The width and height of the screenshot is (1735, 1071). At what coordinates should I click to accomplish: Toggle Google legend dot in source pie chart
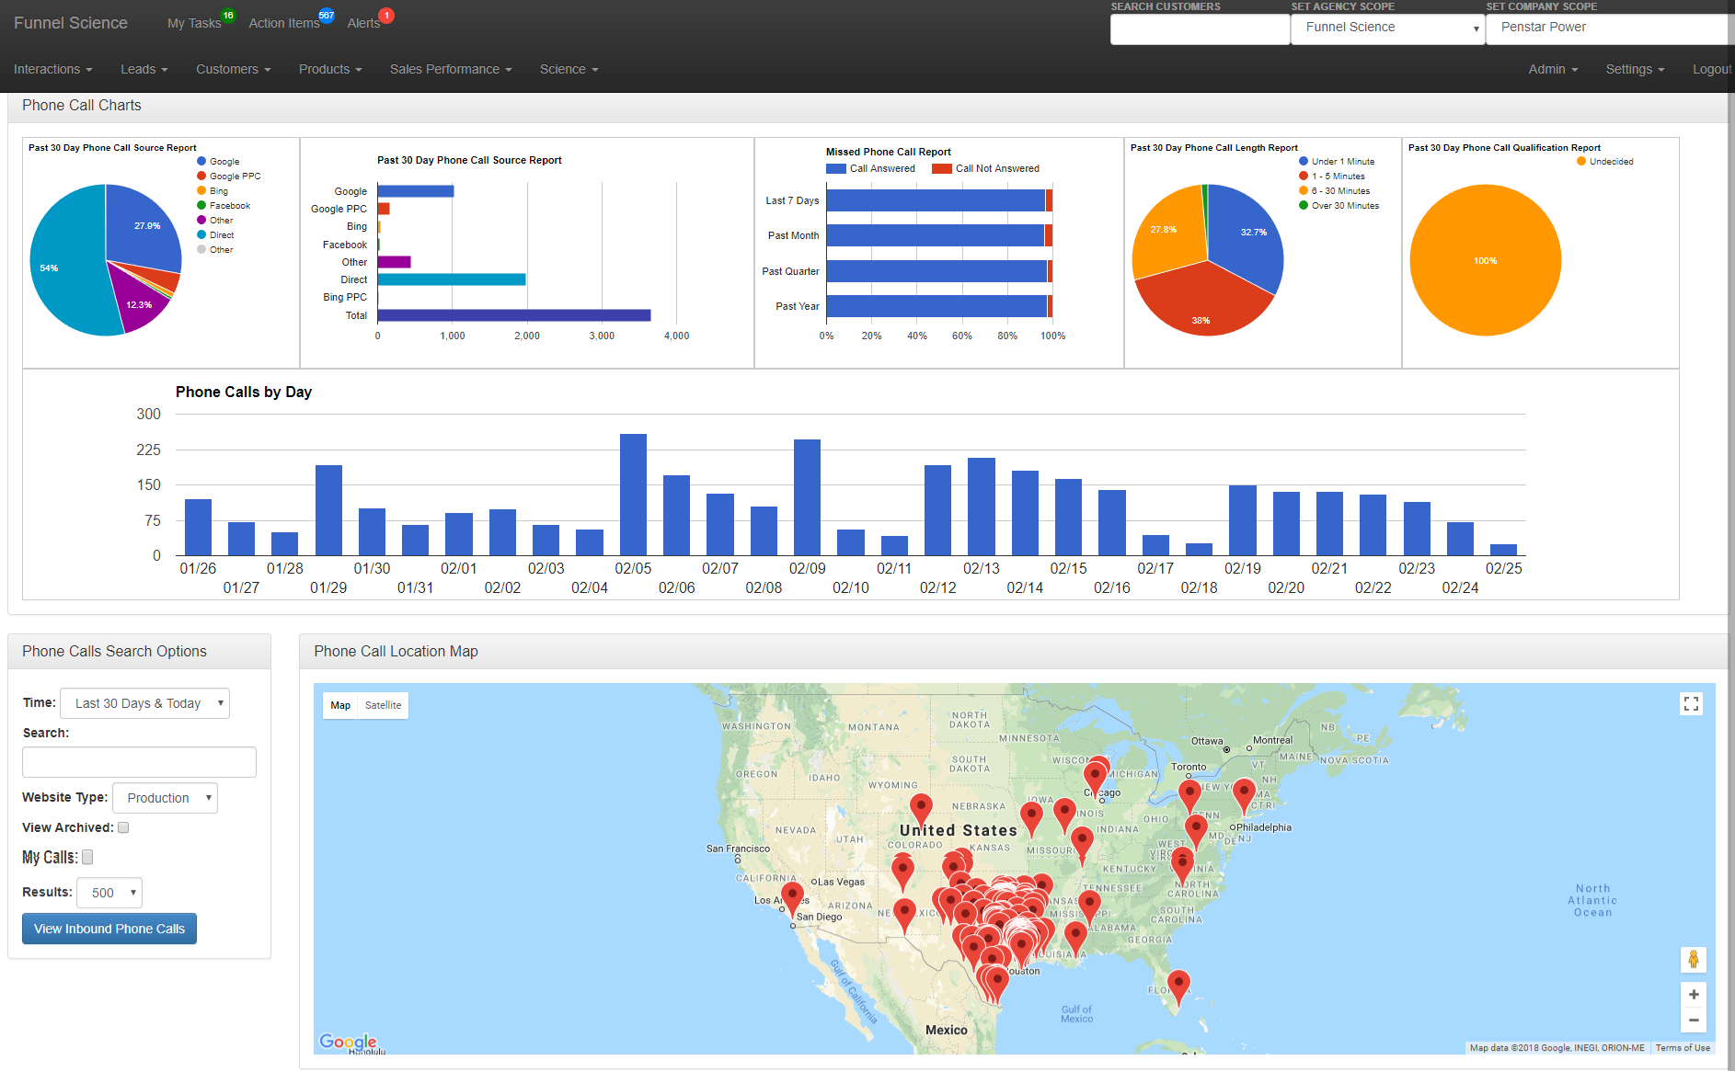pos(201,161)
